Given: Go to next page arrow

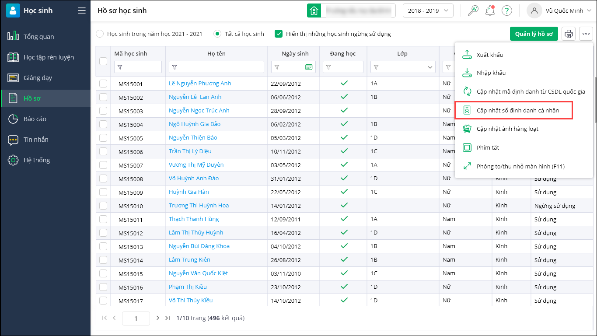Looking at the screenshot, I should 158,318.
